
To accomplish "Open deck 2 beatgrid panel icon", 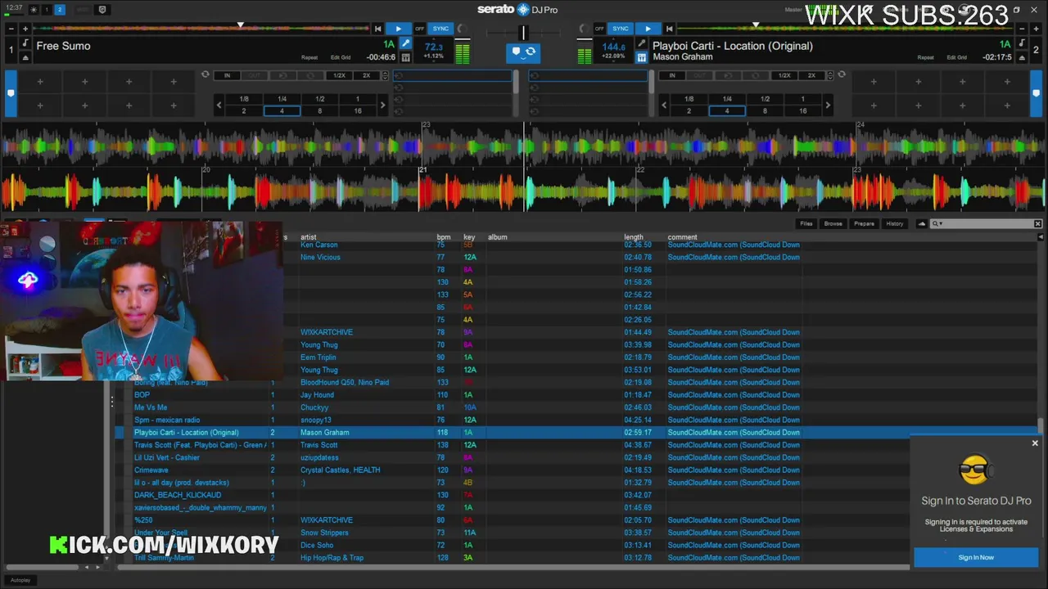I will coord(642,57).
